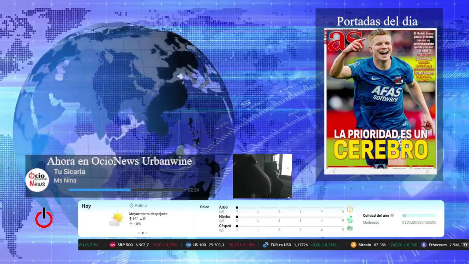Viewport: 469px width, 264px height.
Task: Click 'Mayormente despejado' weather description
Action: [x=148, y=214]
